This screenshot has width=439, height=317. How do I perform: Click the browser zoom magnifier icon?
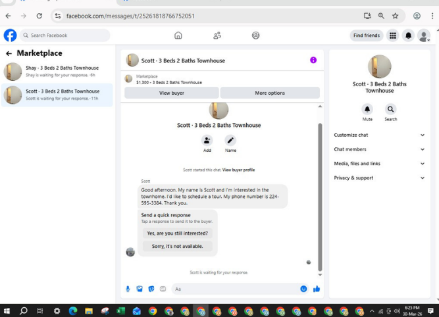381,16
